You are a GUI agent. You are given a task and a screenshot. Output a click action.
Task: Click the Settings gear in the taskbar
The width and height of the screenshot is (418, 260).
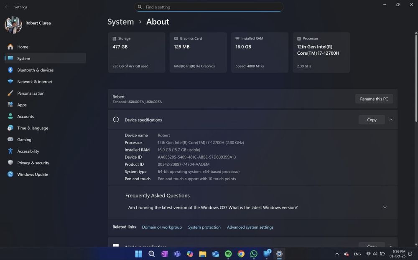279,254
